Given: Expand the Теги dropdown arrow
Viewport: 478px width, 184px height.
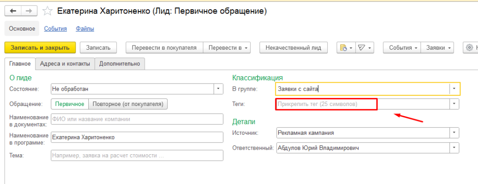Looking at the screenshot, I should [454, 104].
